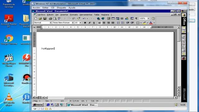Undo the last action
Image resolution: width=199 pixels, height=112 pixels.
point(84,19)
